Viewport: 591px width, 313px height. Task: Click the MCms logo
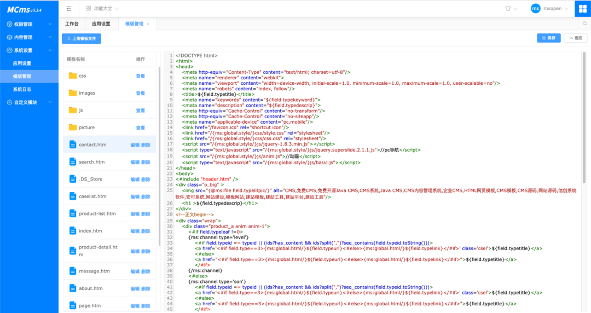coord(24,10)
